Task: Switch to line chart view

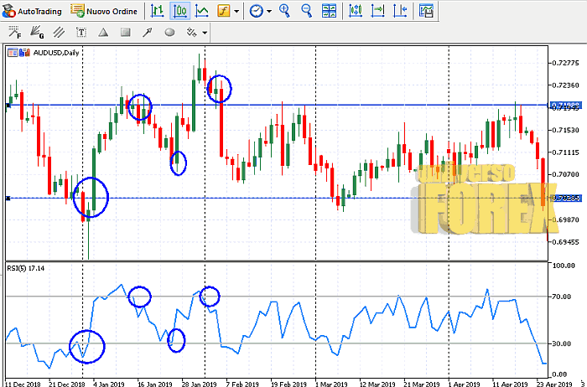Action: click(202, 11)
